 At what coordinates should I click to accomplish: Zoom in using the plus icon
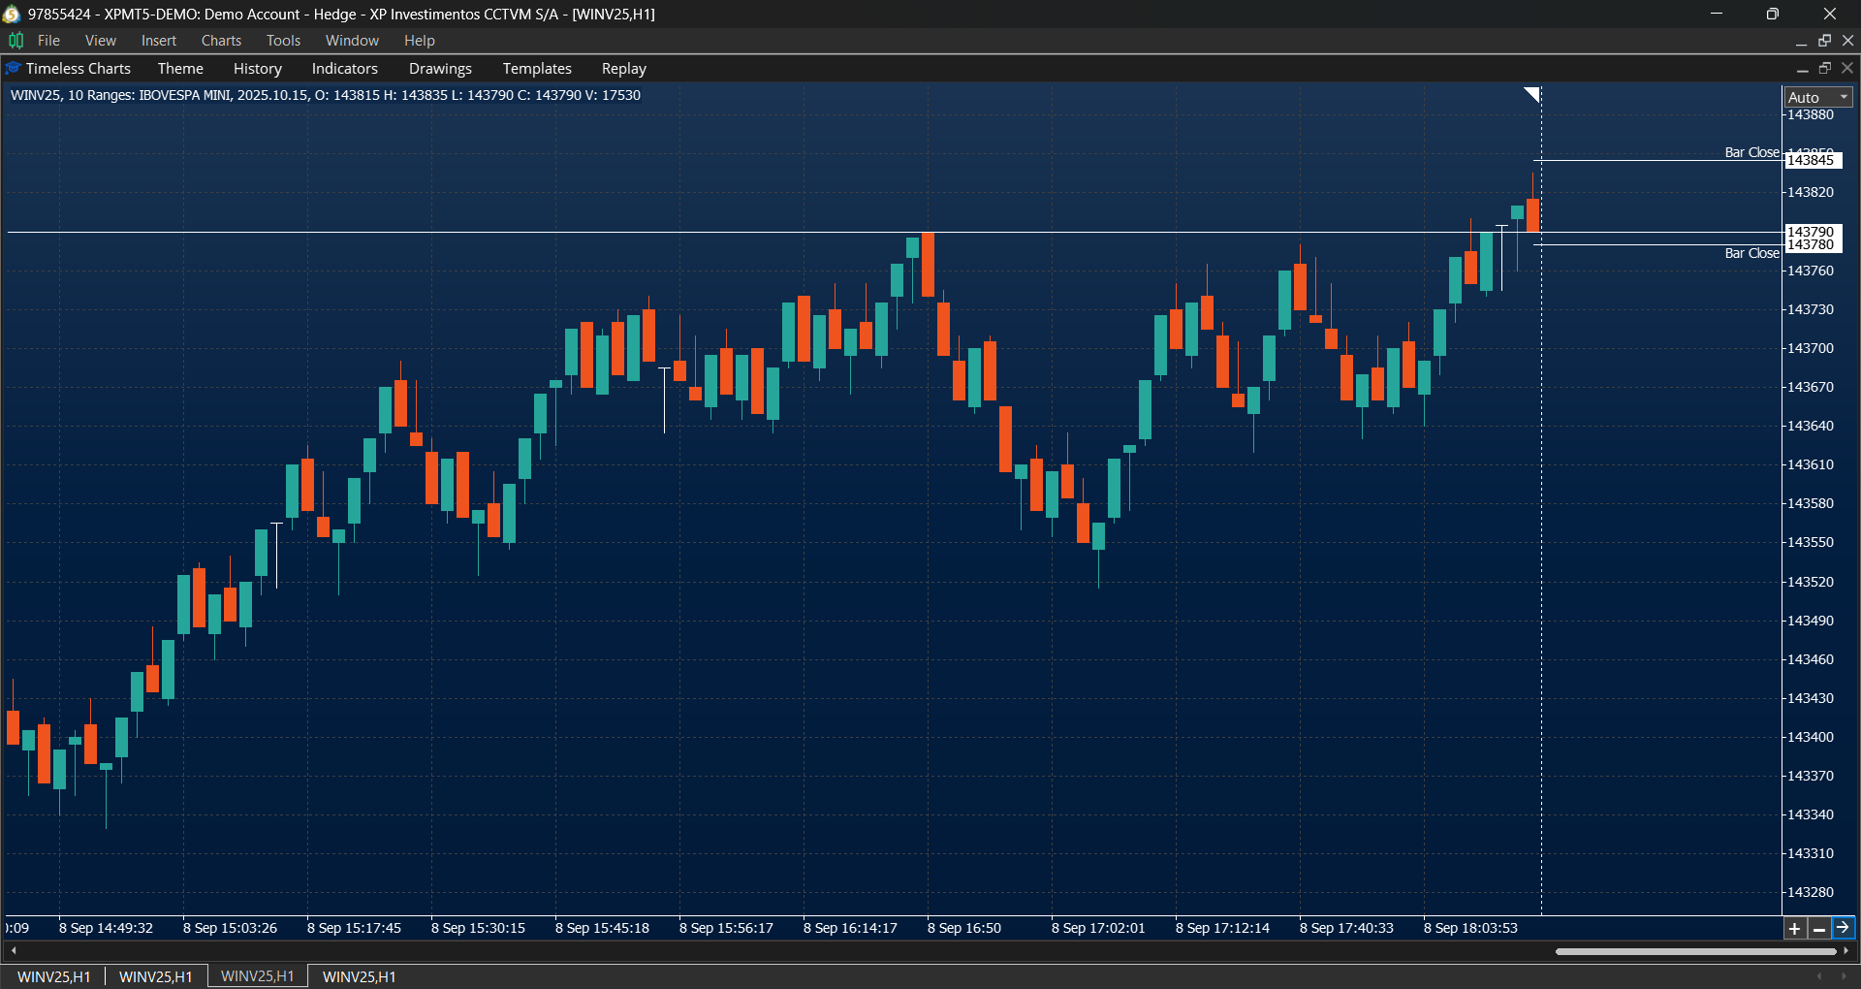click(1794, 928)
